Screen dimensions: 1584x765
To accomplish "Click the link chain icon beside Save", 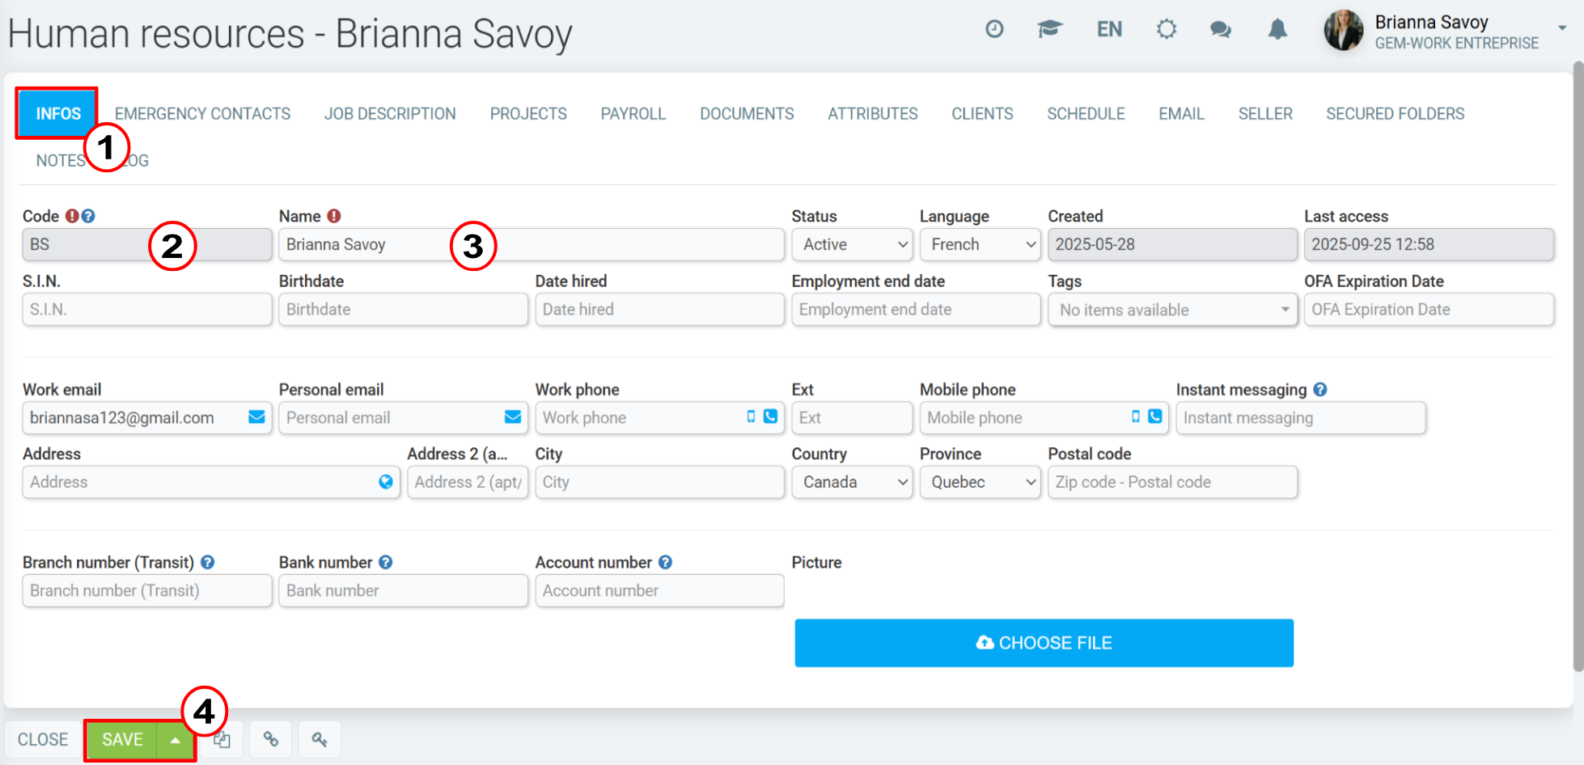I will 271,739.
